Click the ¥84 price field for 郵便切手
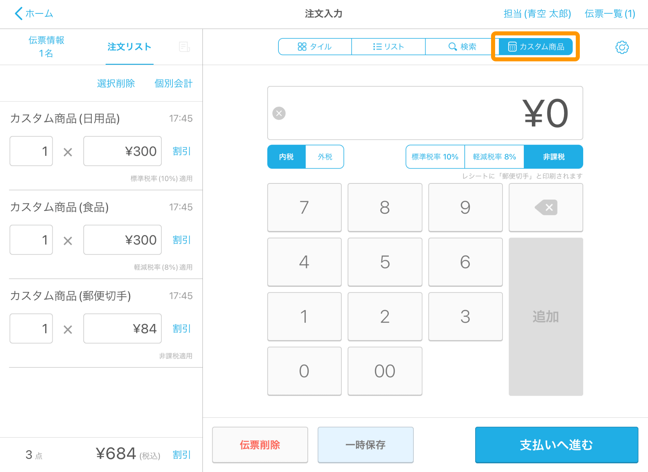648x472 pixels. pyautogui.click(x=123, y=328)
